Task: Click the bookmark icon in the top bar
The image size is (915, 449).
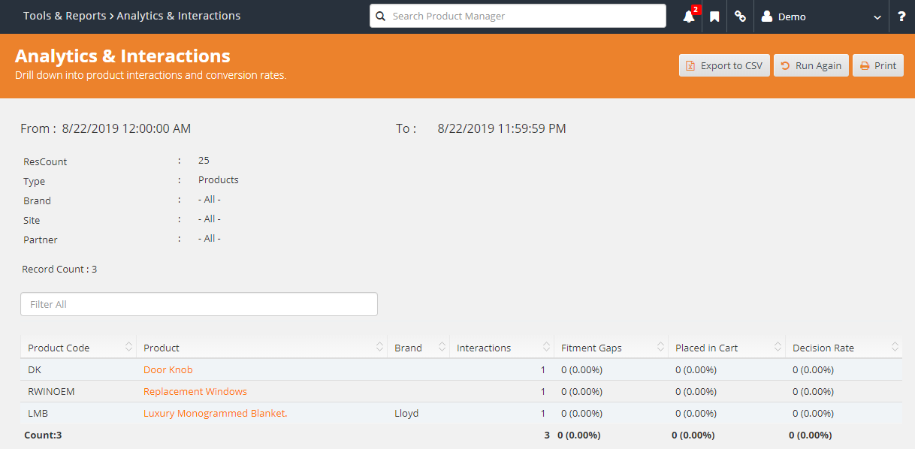Action: (714, 16)
